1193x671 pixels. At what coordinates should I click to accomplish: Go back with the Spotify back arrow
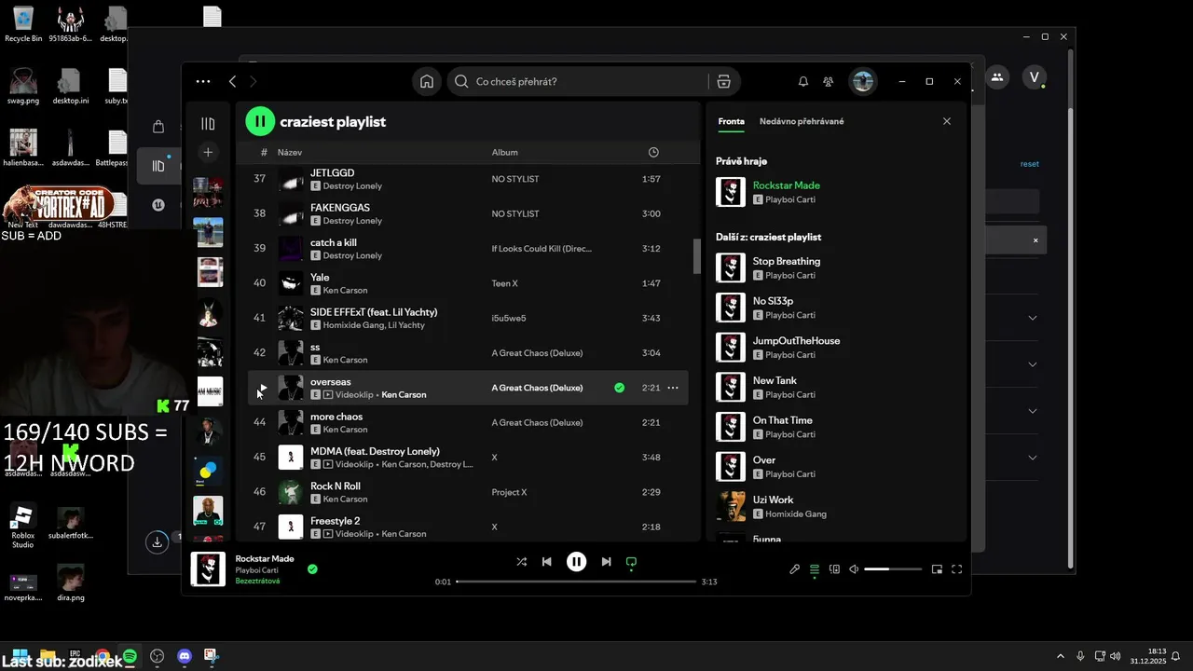(x=233, y=81)
